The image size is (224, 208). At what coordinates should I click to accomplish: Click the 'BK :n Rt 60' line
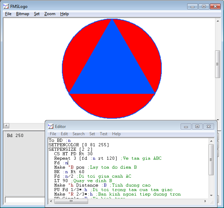[69, 172]
